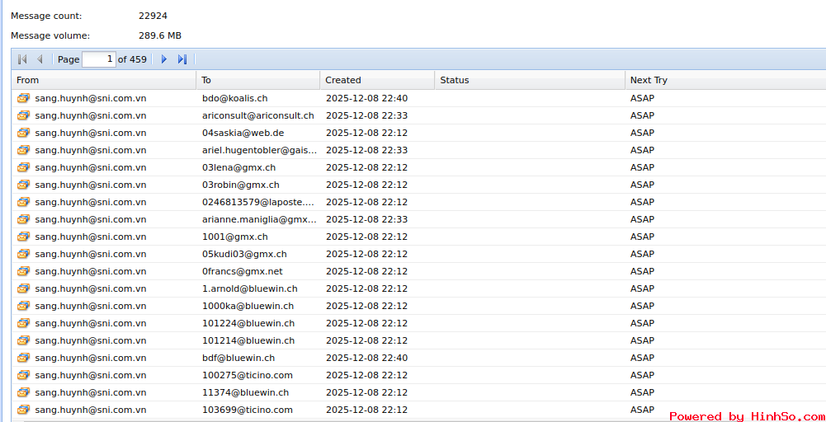This screenshot has width=826, height=422.
Task: Click the page number input field
Action: pyautogui.click(x=99, y=59)
